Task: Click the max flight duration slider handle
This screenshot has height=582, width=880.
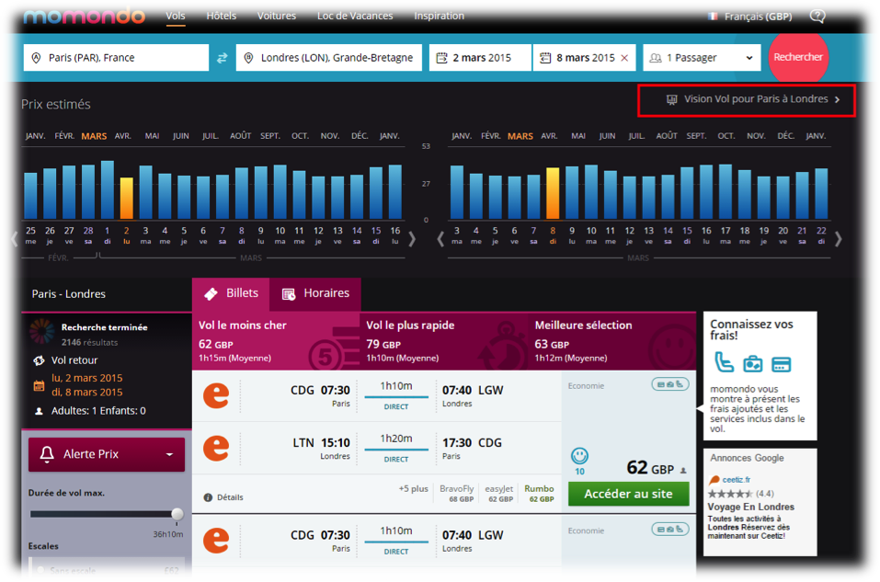Action: point(177,514)
